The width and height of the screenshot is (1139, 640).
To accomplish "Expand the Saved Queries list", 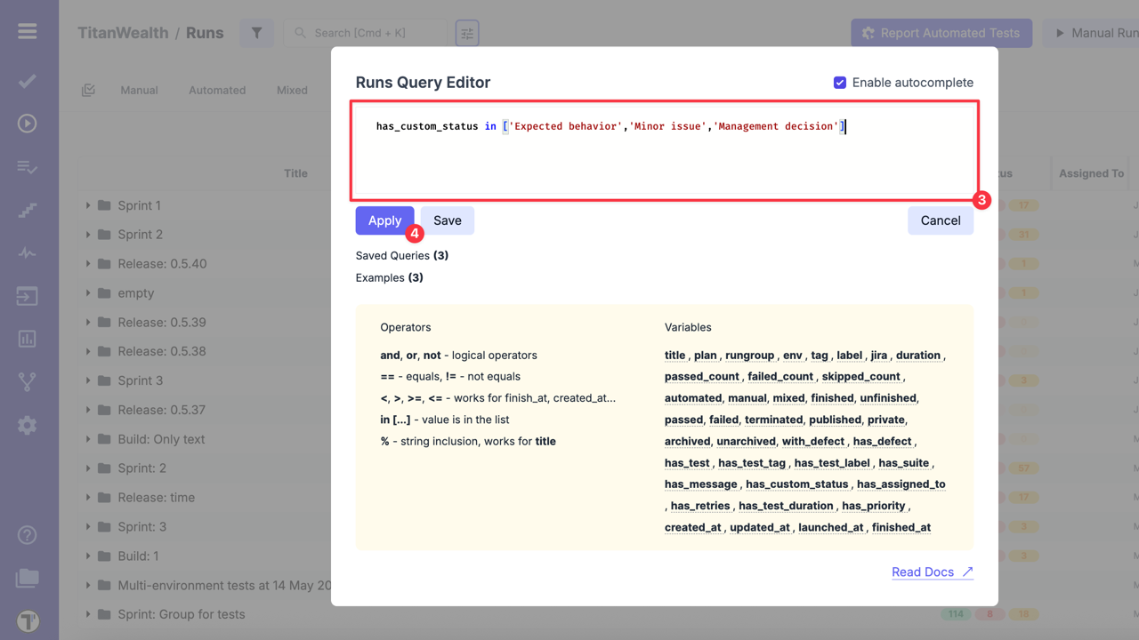I will pyautogui.click(x=401, y=255).
